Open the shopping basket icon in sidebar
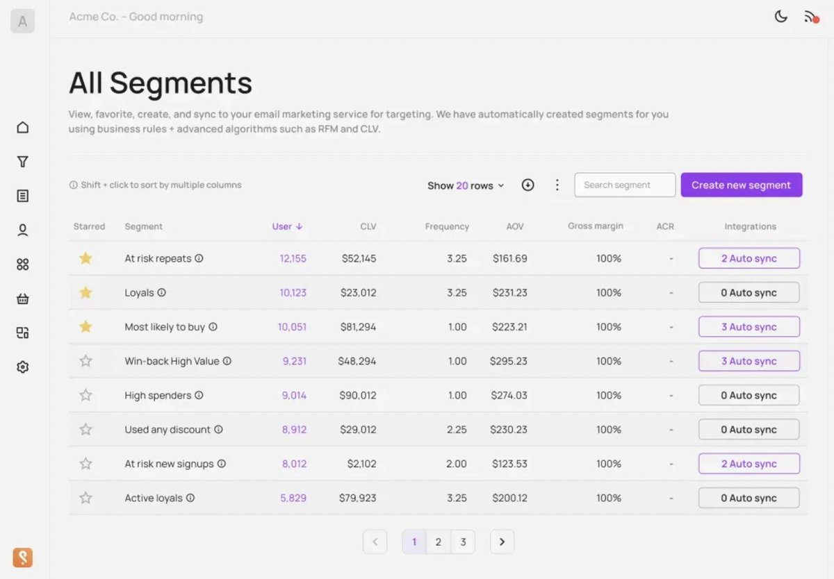Image resolution: width=834 pixels, height=579 pixels. point(22,299)
